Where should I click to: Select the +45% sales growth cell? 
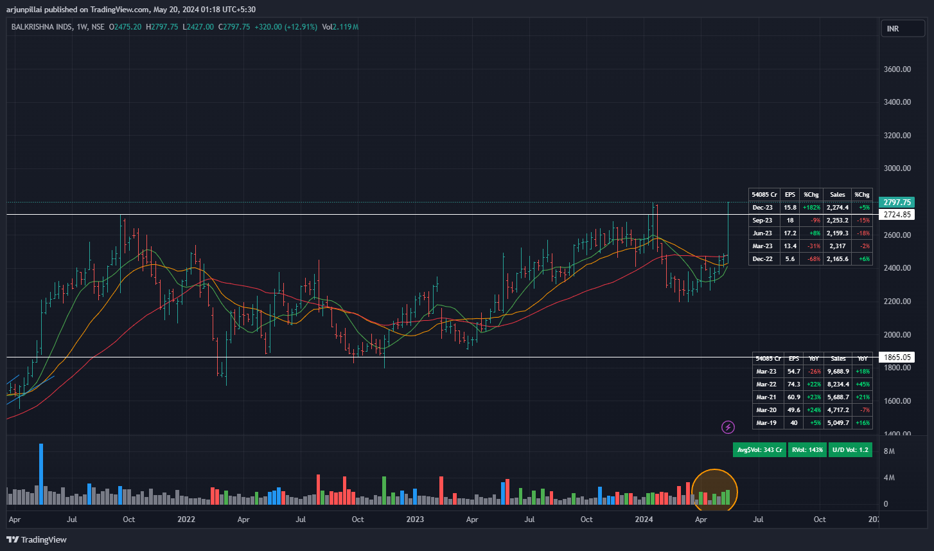point(862,384)
